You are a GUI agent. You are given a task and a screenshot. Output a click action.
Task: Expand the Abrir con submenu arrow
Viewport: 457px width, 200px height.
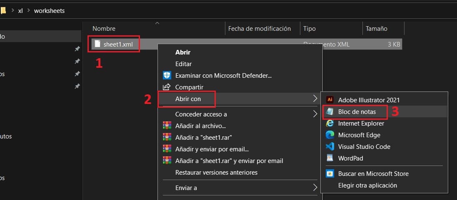[x=315, y=99]
